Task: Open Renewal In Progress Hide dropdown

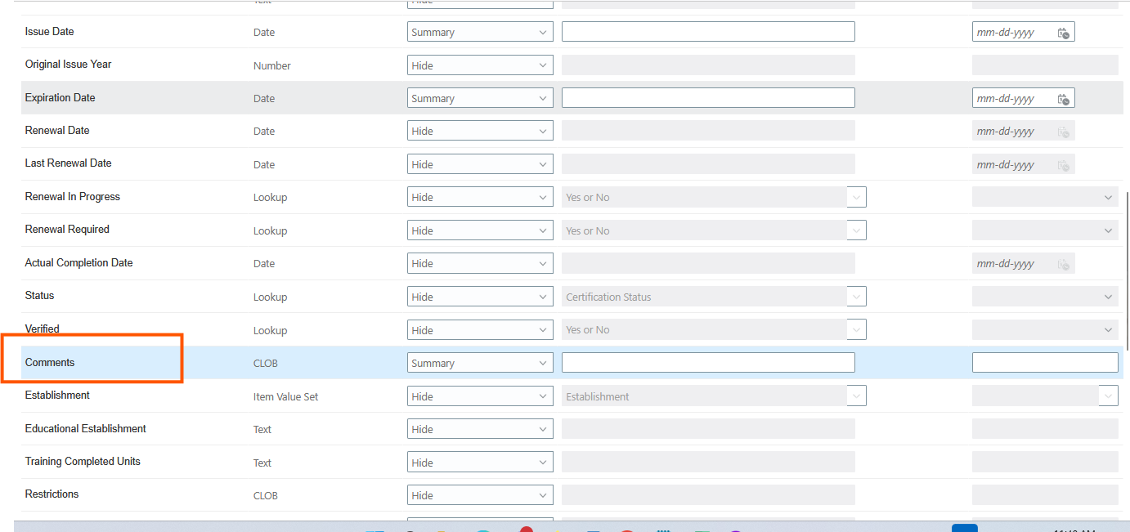Action: click(480, 197)
